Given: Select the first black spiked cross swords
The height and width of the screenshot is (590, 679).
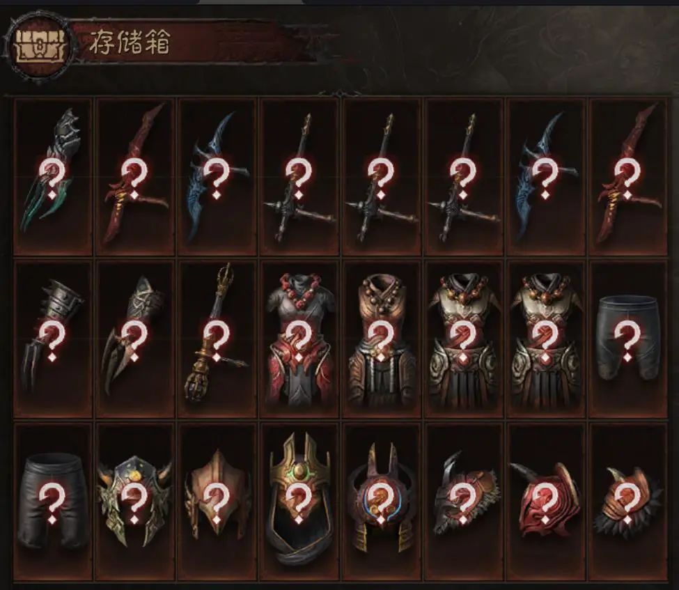Looking at the screenshot, I should (x=298, y=177).
